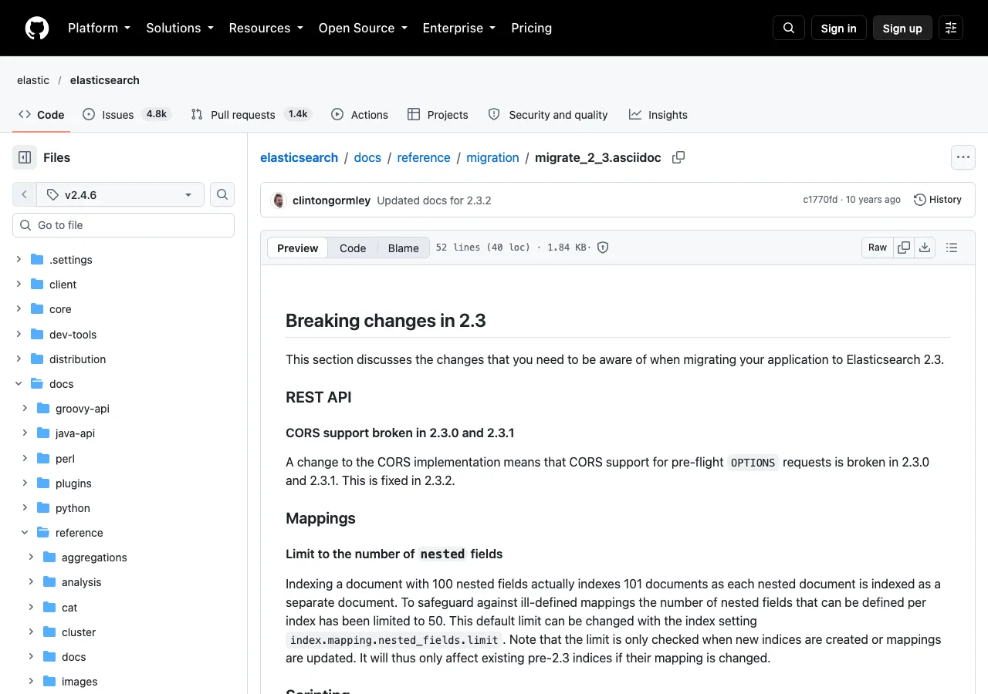The width and height of the screenshot is (988, 694).
Task: Open the v2.4.6 tag selector dropdown
Action: click(x=120, y=194)
